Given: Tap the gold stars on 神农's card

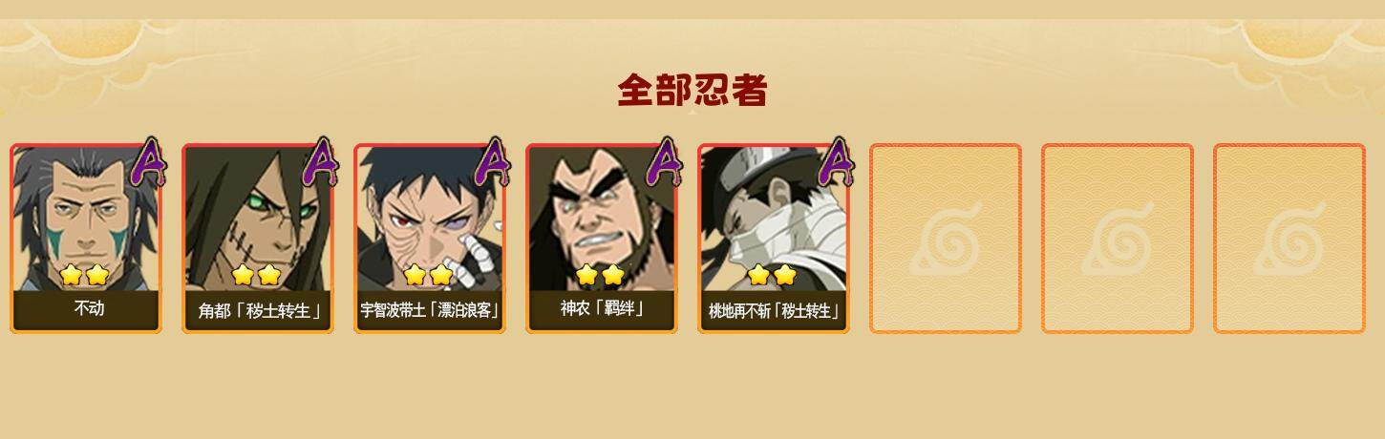Looking at the screenshot, I should click(x=600, y=276).
